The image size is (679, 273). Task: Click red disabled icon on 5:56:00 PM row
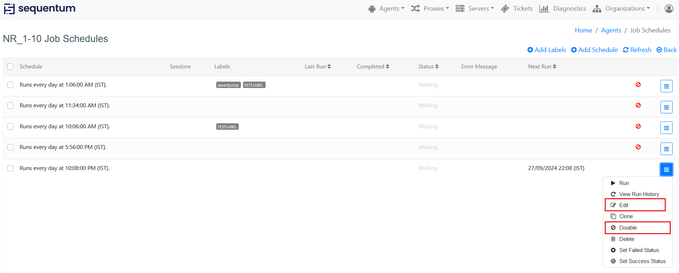638,147
